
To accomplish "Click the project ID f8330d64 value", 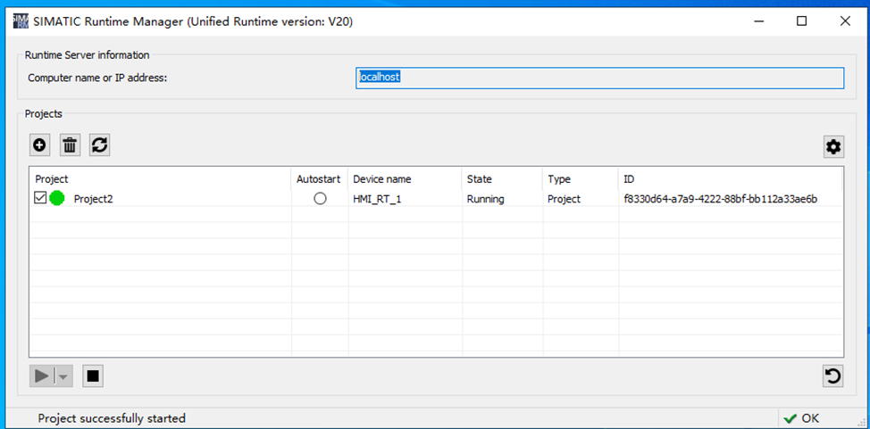I will pyautogui.click(x=720, y=199).
